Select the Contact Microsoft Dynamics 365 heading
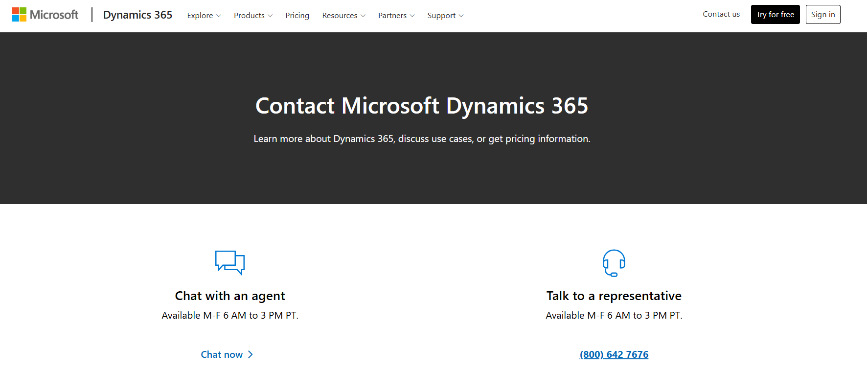Screen dimensions: 867x373 click(422, 106)
